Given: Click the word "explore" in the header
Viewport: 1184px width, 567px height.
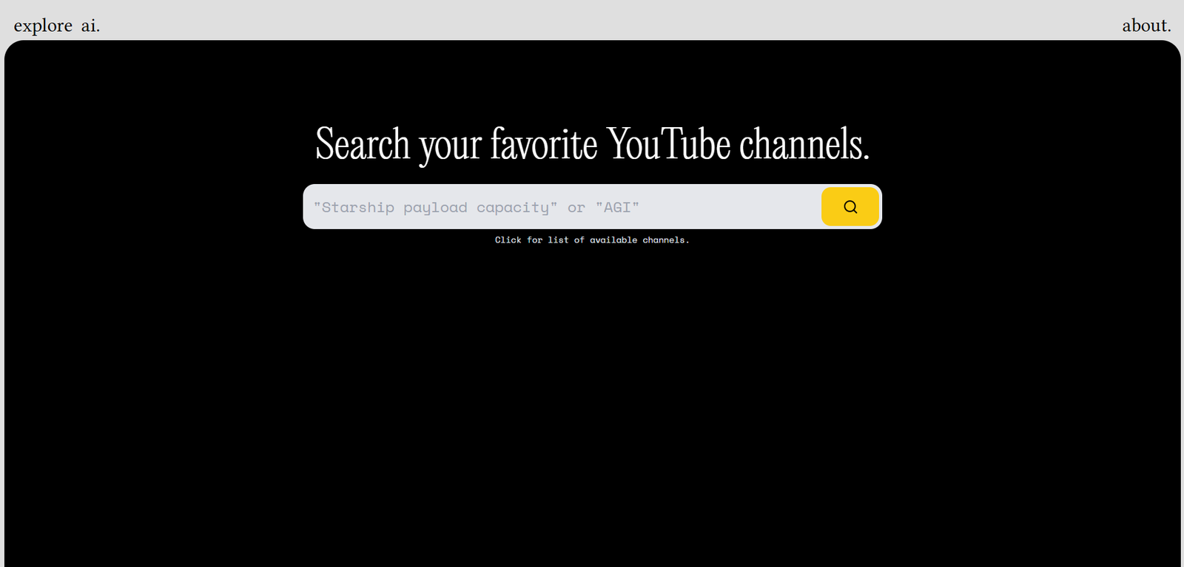Looking at the screenshot, I should (x=43, y=26).
